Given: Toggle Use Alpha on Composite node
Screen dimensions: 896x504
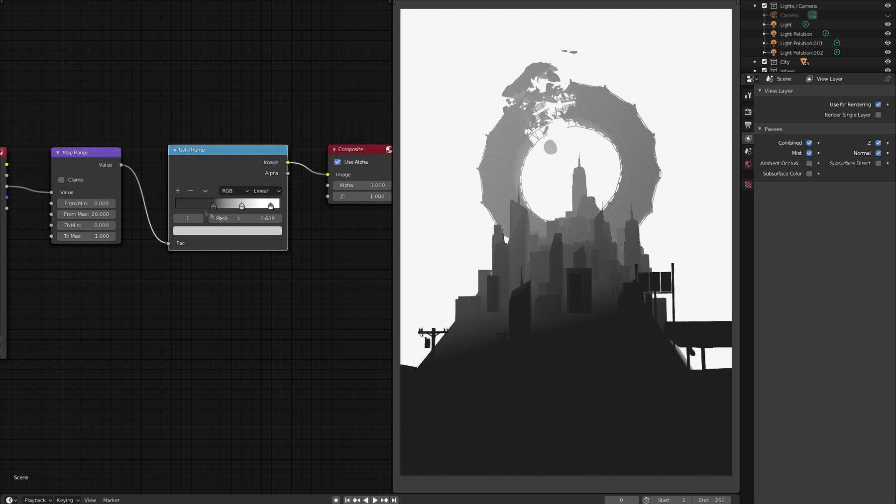Looking at the screenshot, I should pos(337,162).
